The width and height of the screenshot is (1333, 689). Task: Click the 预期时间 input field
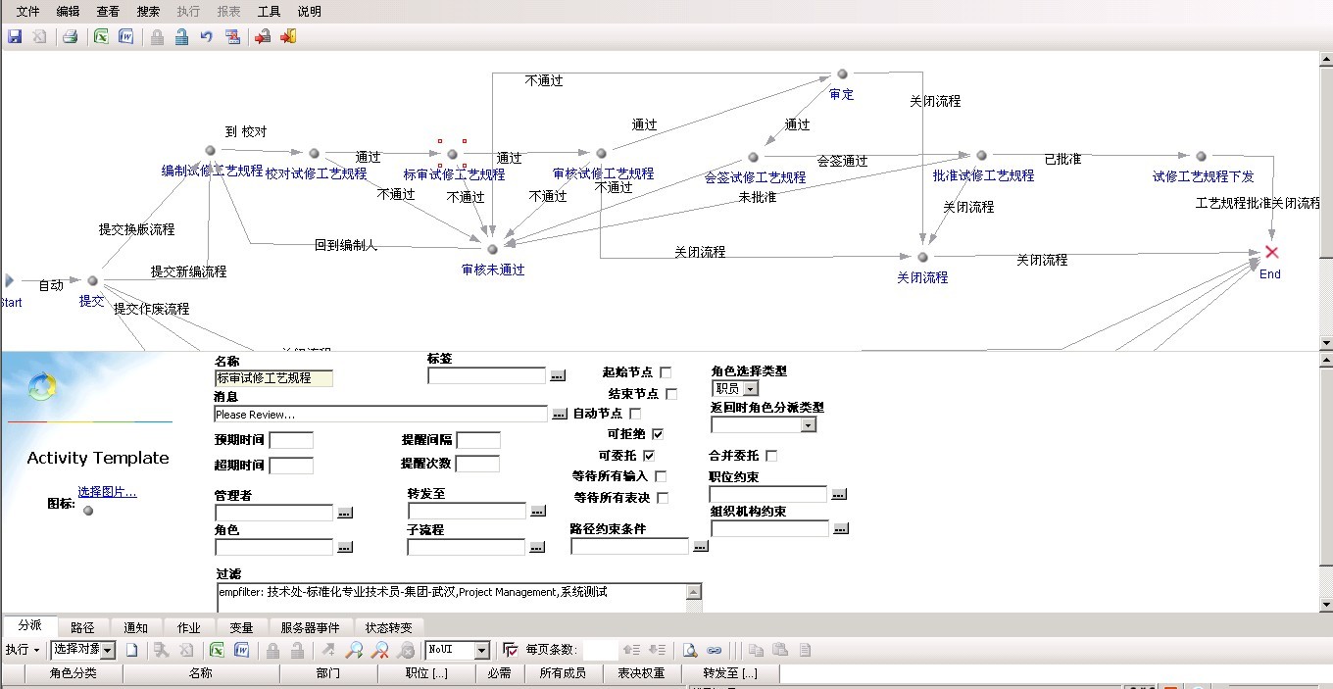click(291, 440)
